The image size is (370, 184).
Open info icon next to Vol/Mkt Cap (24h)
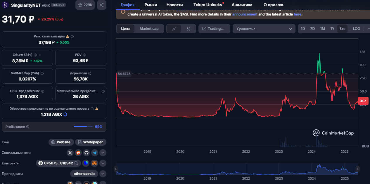point(42,73)
